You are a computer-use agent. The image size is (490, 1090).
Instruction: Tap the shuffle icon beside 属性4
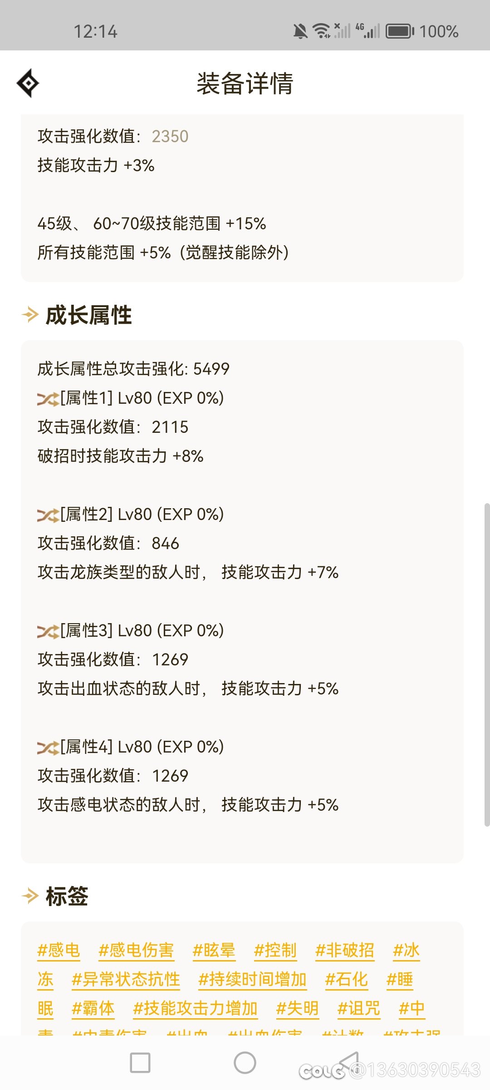tap(48, 748)
